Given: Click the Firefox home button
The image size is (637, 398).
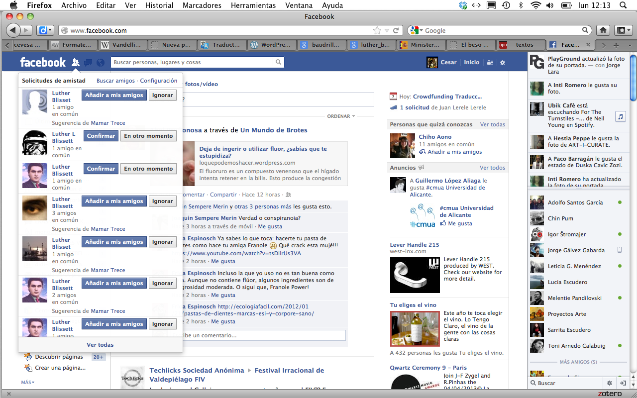Looking at the screenshot, I should [603, 30].
